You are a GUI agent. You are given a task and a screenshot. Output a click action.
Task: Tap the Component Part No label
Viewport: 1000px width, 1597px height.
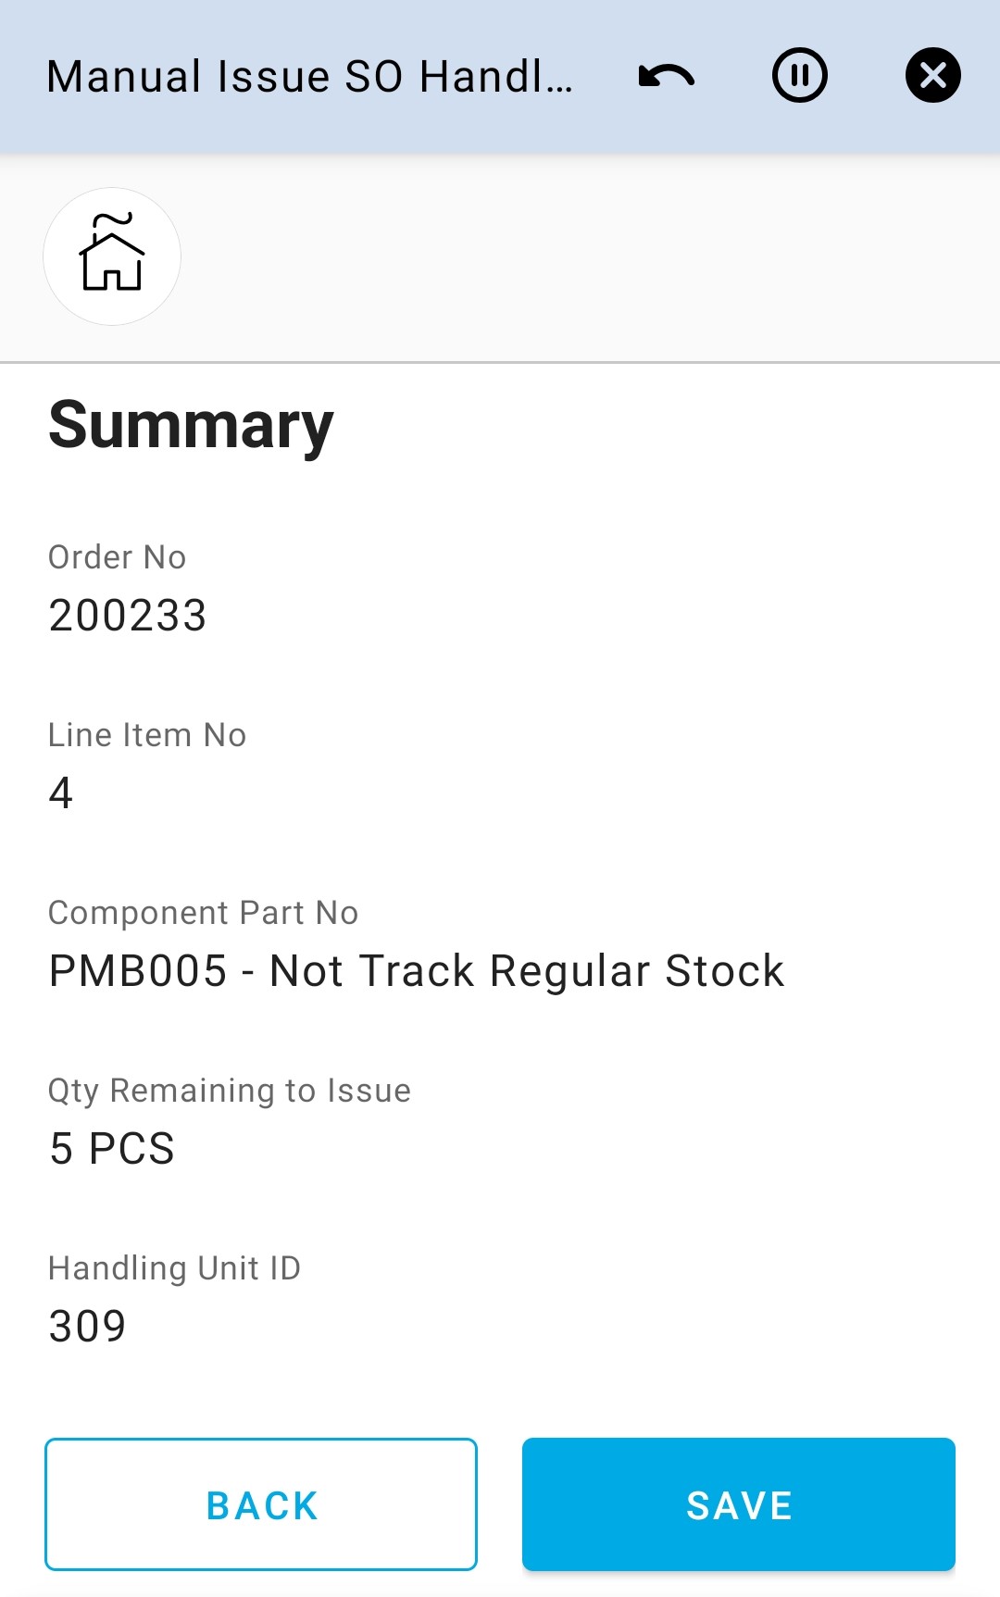click(x=203, y=913)
